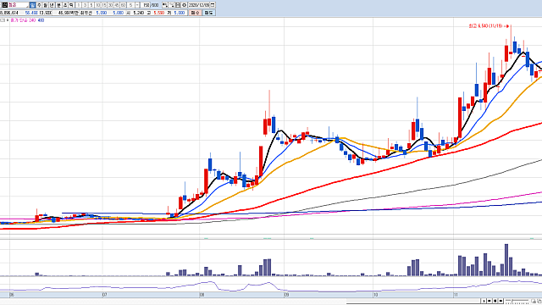This screenshot has width=542, height=305.
Task: Click the save/print chart icon
Action: pos(178,5)
